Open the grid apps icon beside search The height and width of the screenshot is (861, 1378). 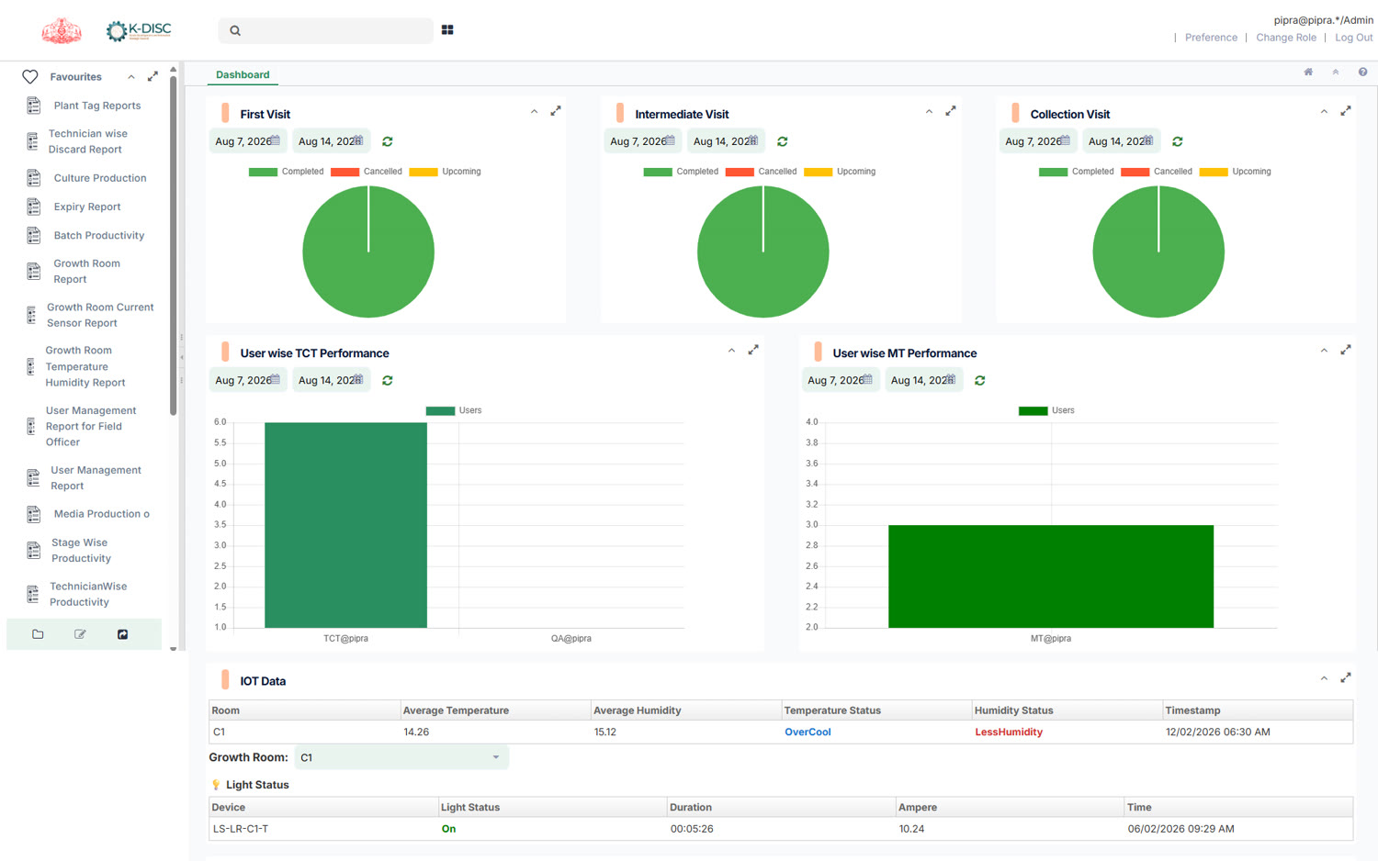[447, 30]
